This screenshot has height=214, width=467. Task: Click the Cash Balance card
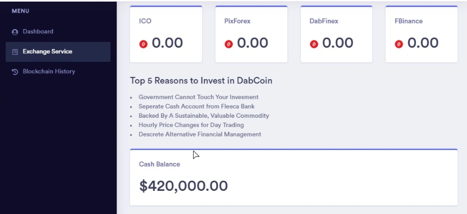294,177
